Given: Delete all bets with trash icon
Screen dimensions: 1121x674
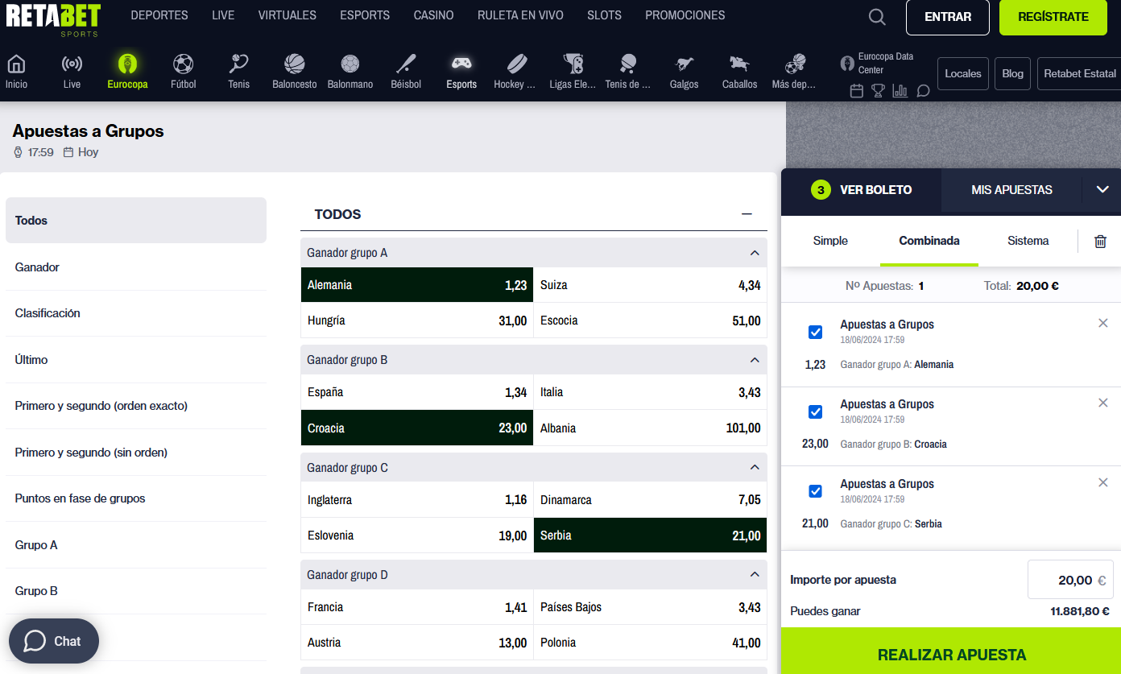Looking at the screenshot, I should point(1100,241).
